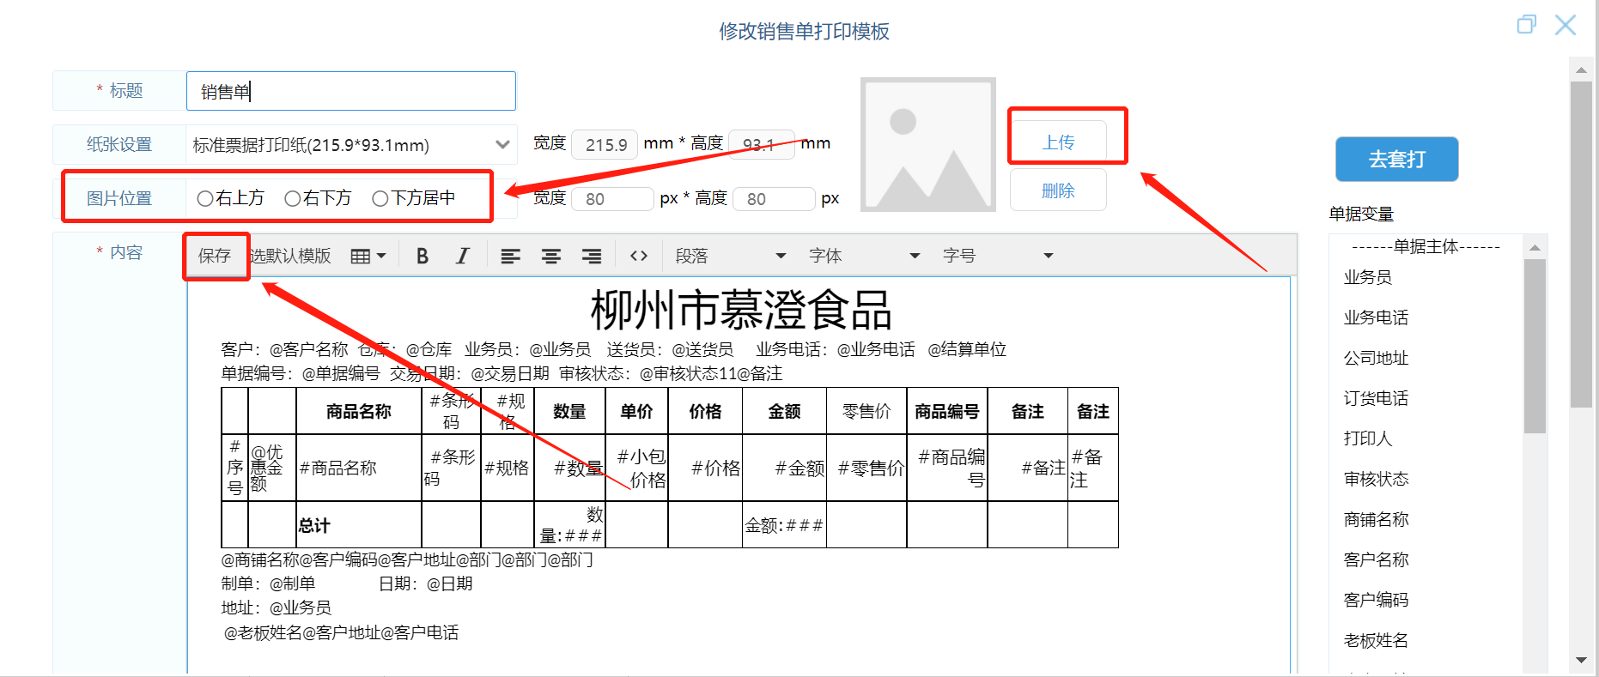Select 打印人 variable
This screenshot has width=1599, height=677.
pyautogui.click(x=1368, y=438)
